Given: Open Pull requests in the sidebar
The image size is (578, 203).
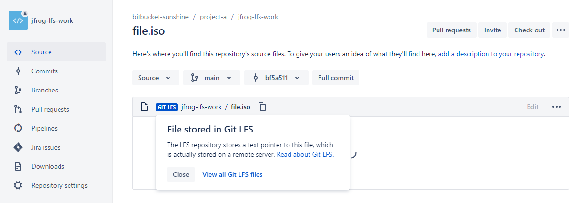Looking at the screenshot, I should 56,109.
